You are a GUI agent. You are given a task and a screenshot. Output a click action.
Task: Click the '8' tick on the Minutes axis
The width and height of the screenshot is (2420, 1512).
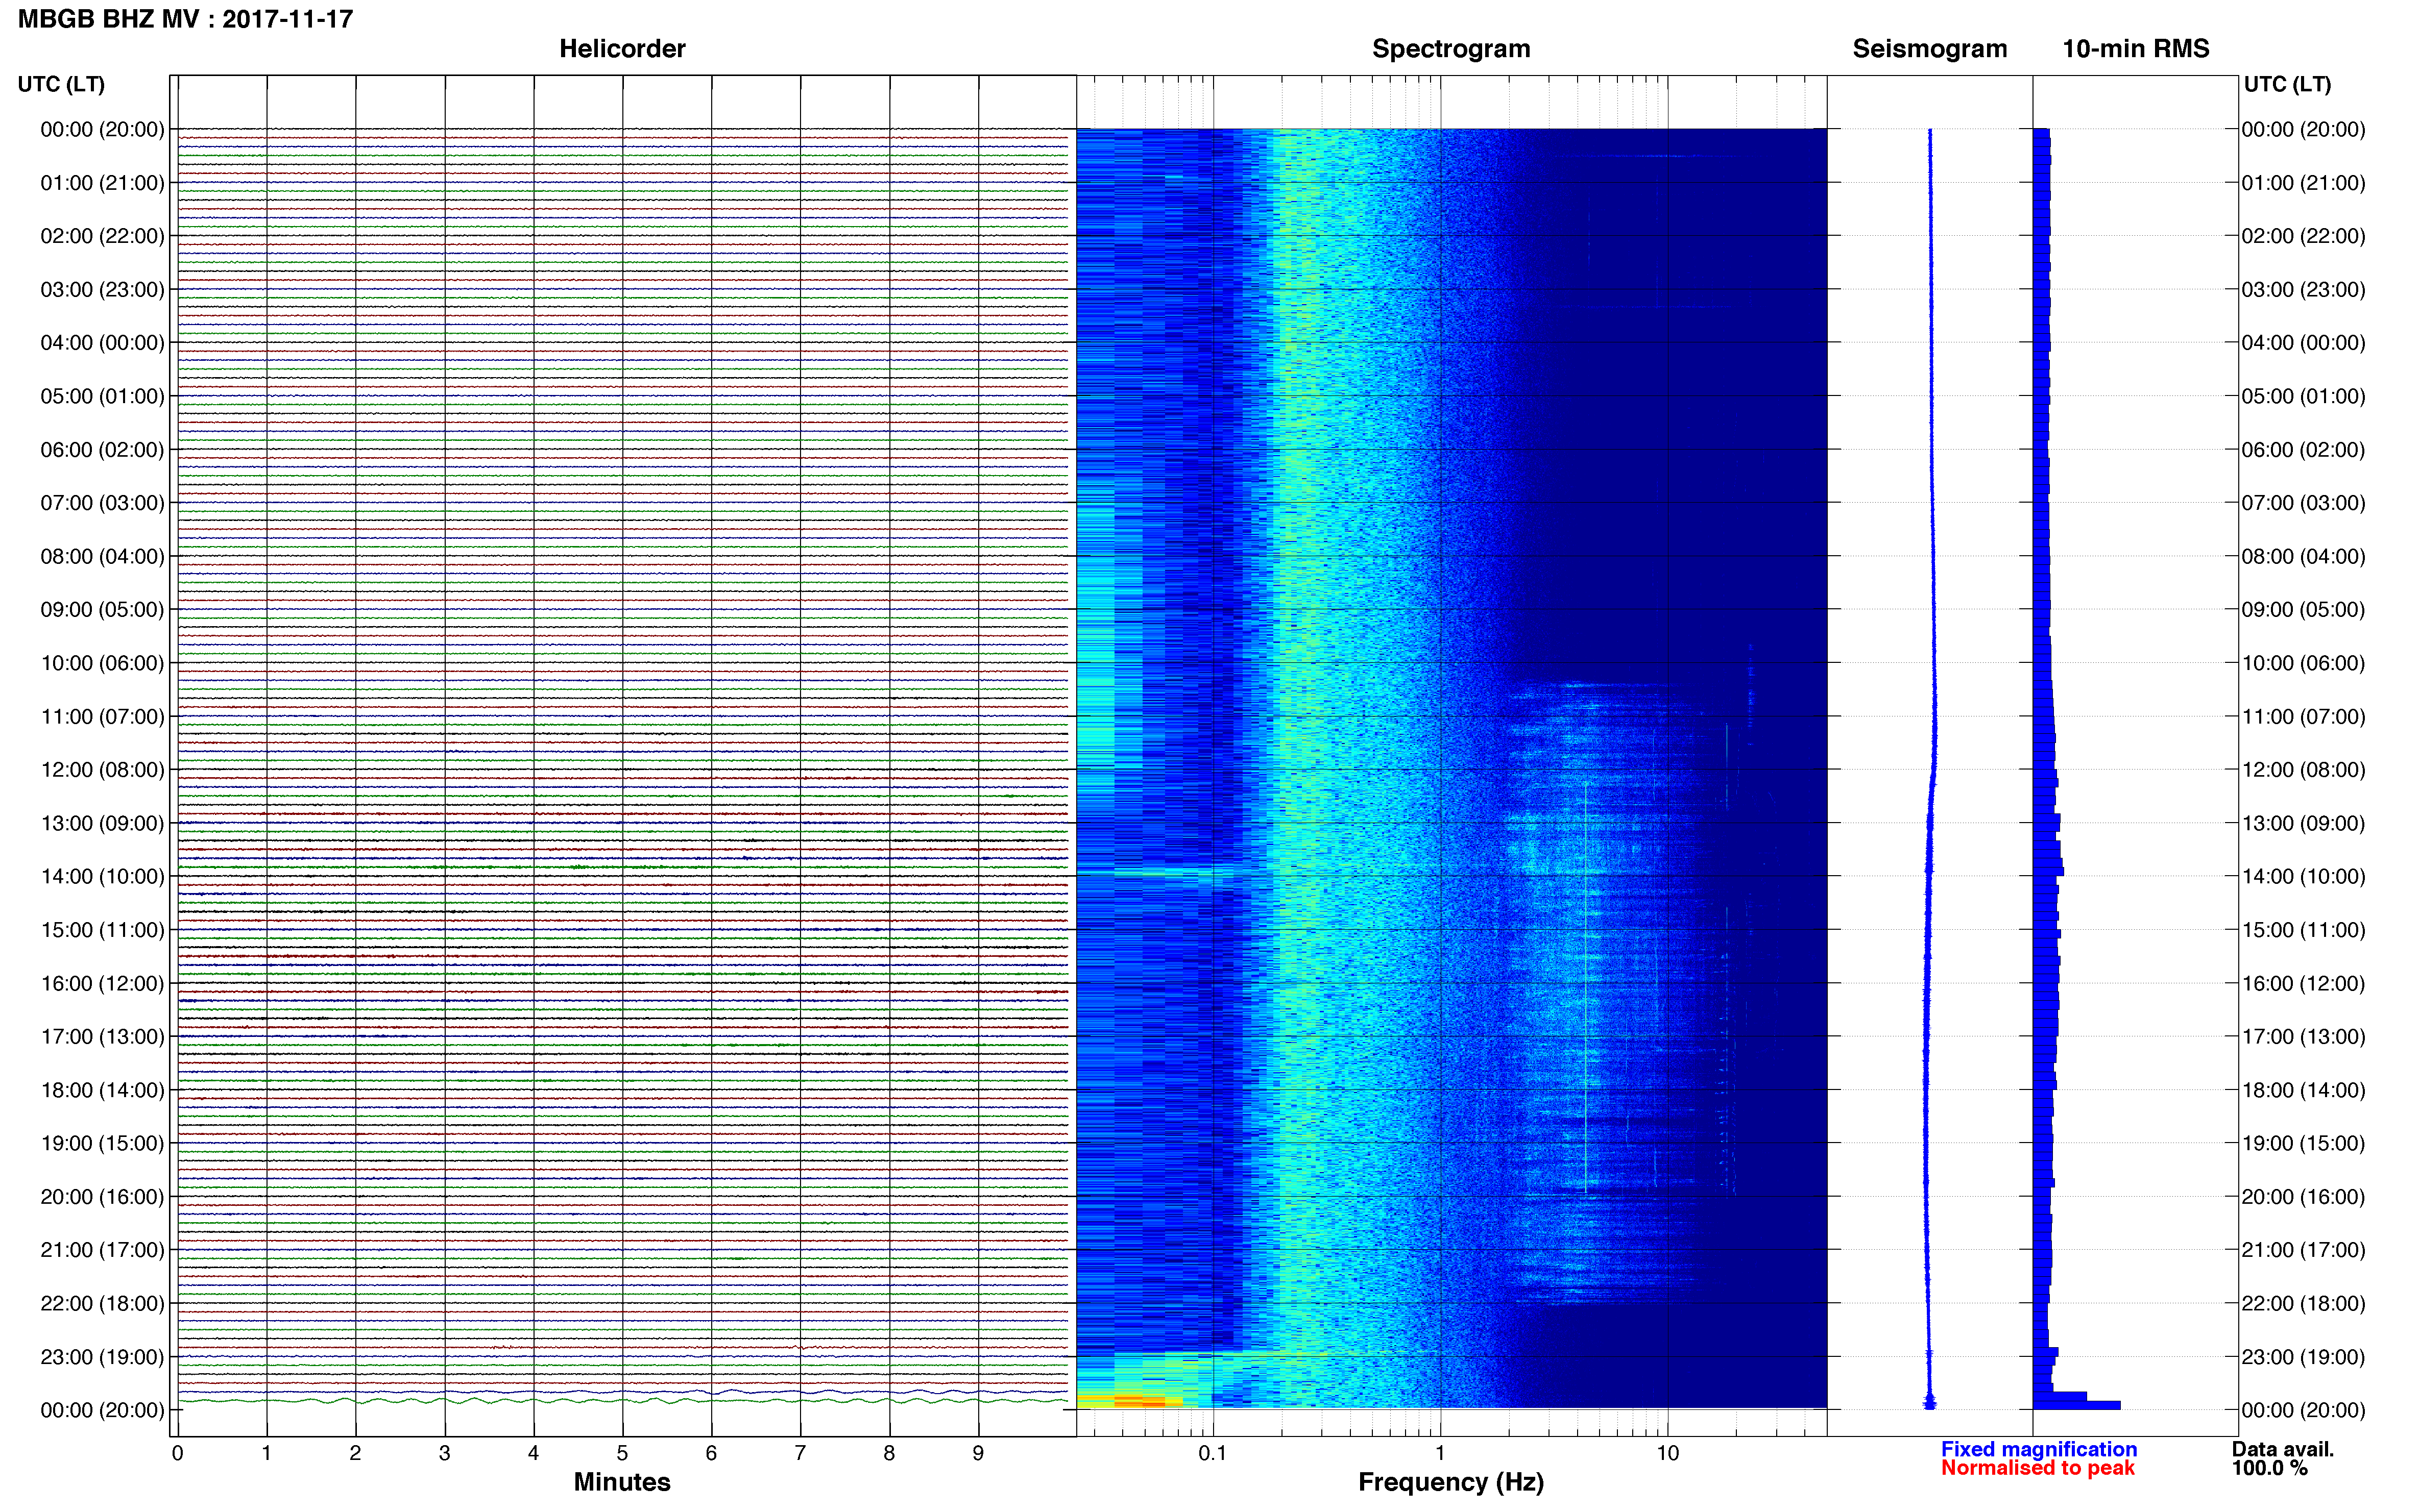(x=889, y=1453)
